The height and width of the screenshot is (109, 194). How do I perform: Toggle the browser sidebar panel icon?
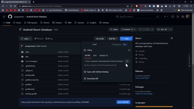coord(174,6)
